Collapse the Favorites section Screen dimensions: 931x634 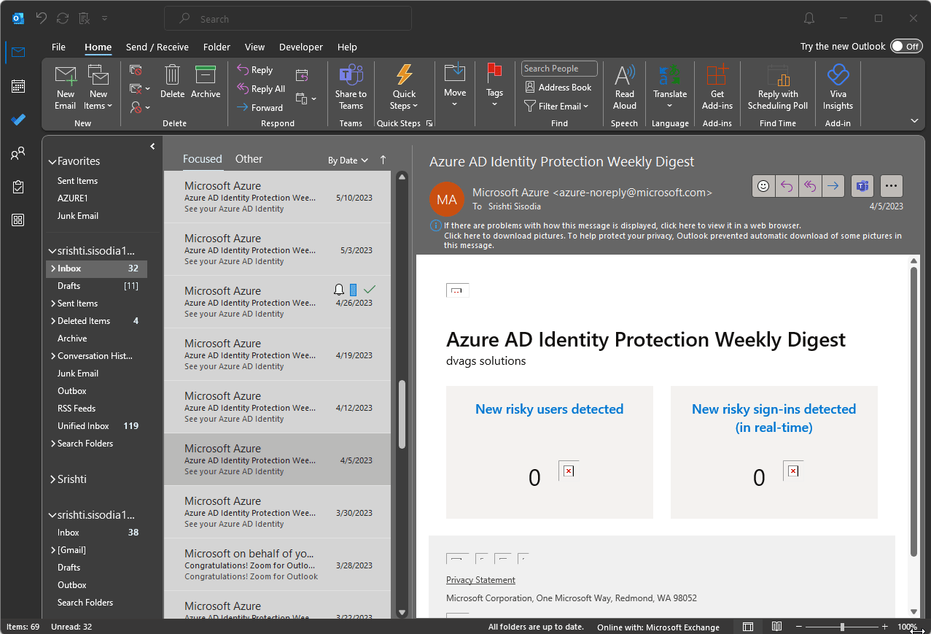coord(52,161)
